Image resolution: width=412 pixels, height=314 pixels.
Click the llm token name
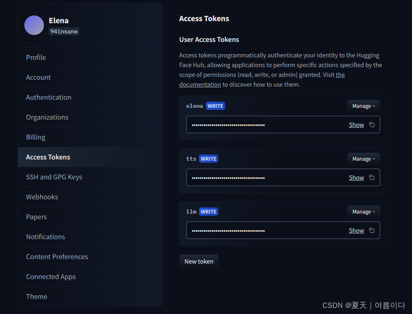click(191, 212)
